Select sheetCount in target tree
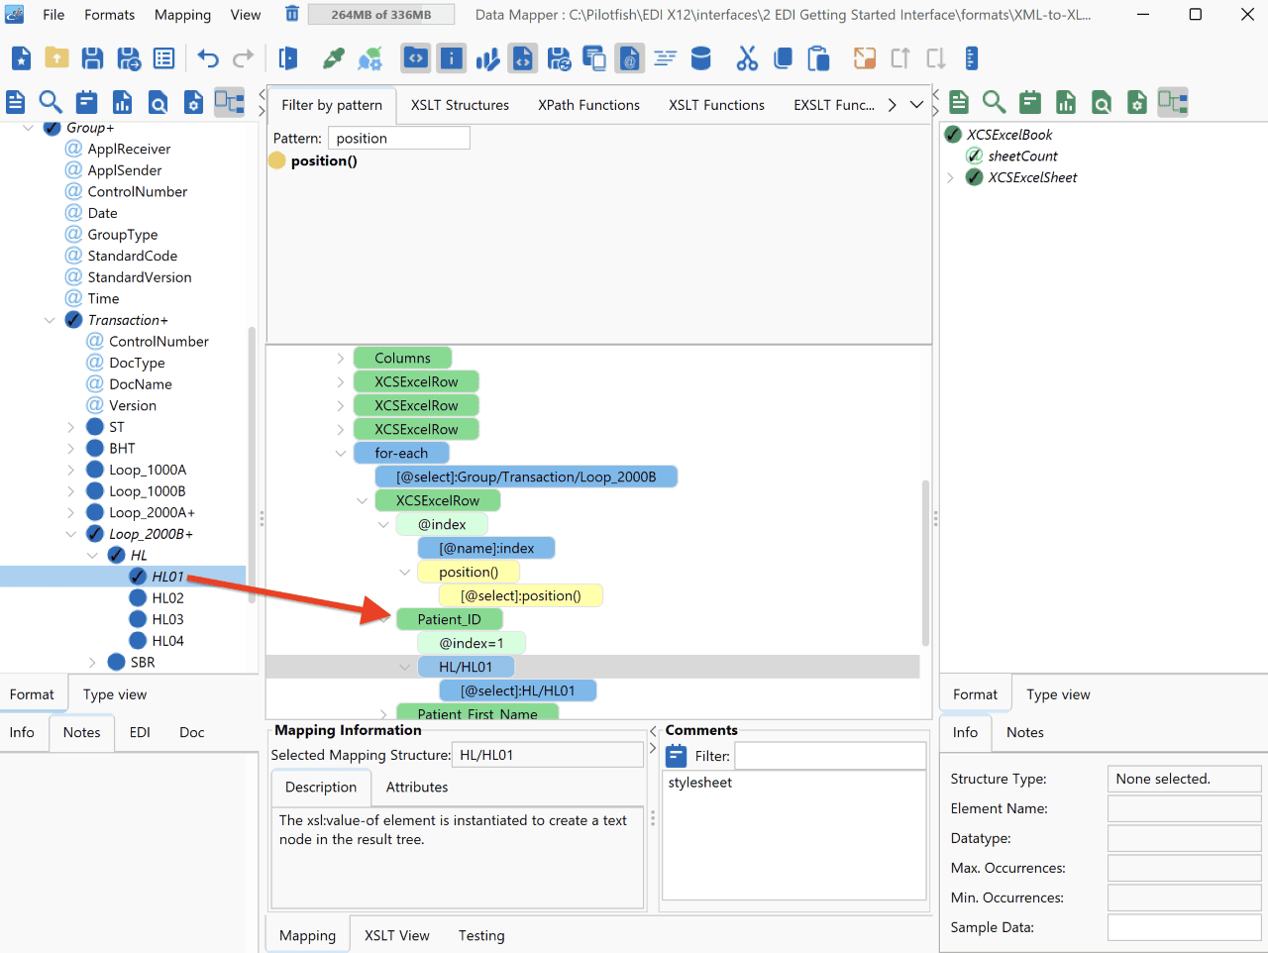1268x953 pixels. (x=1022, y=156)
